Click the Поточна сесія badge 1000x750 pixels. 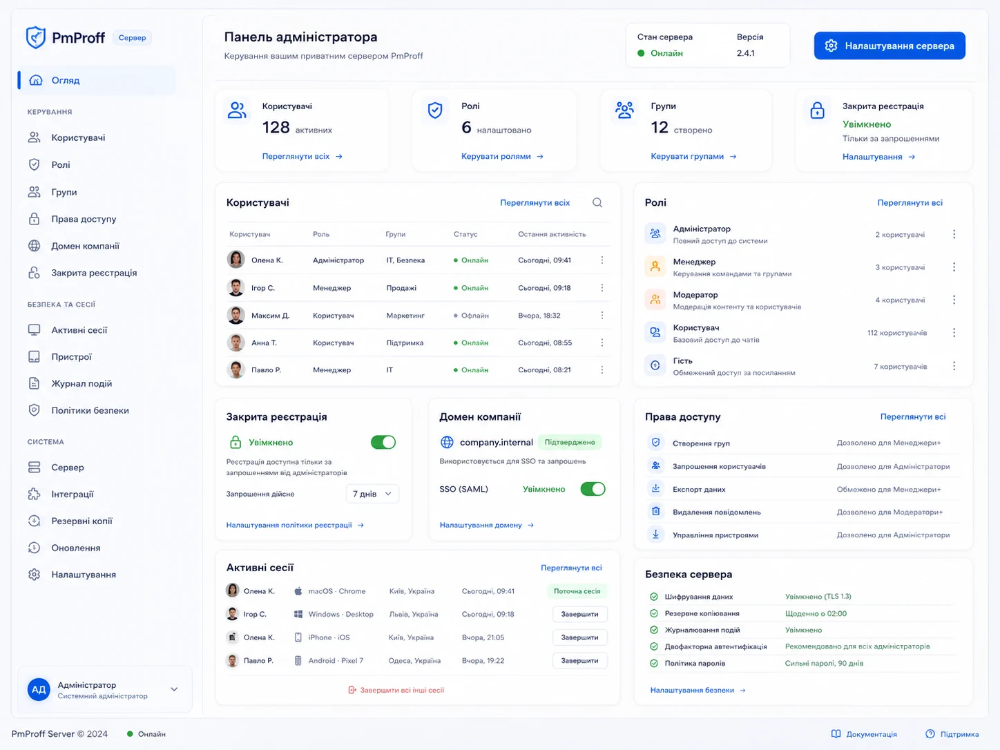coord(577,591)
